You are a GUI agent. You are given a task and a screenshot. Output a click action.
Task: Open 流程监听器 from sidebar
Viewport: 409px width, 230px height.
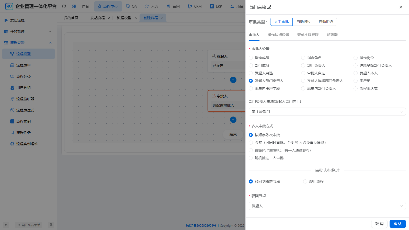pyautogui.click(x=25, y=99)
